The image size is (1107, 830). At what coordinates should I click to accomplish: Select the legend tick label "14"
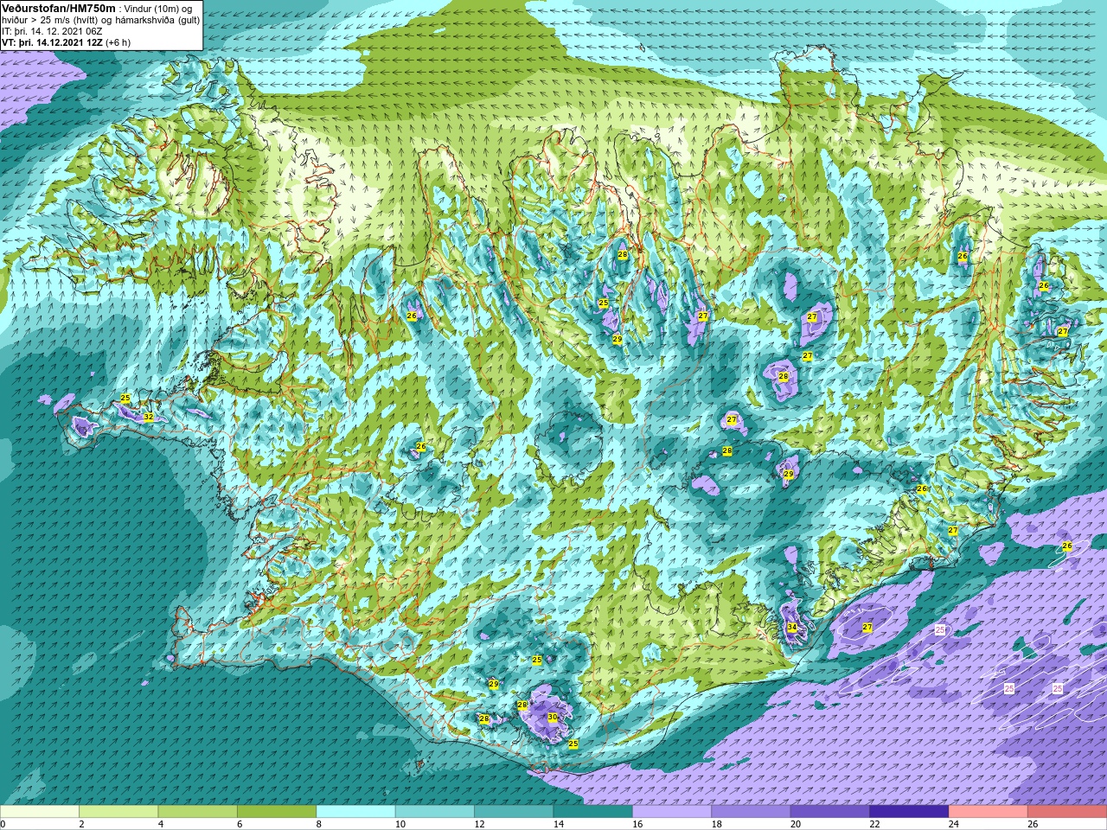[x=558, y=824]
